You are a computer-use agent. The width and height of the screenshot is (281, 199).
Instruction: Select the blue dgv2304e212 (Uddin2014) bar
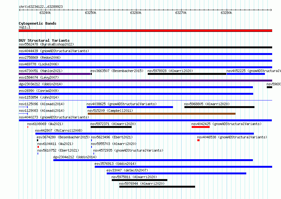pyautogui.click(x=153, y=160)
